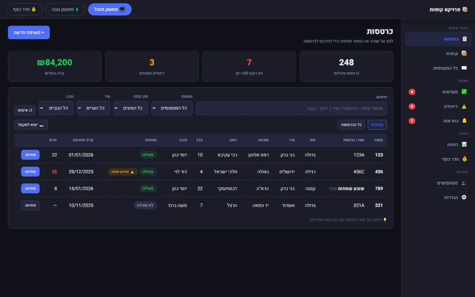The image size is (475, 297).
Task: Click the bar chart icon beside "דוחות"
Action: pos(464,145)
